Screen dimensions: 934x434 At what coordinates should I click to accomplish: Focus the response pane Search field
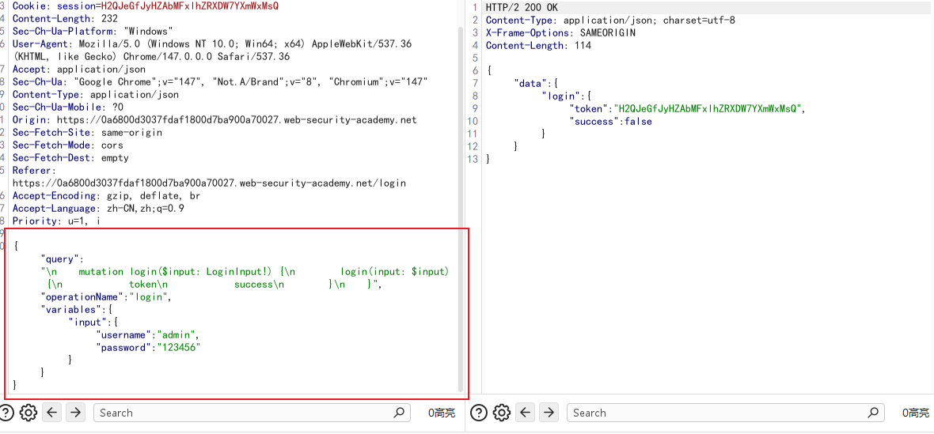point(726,413)
